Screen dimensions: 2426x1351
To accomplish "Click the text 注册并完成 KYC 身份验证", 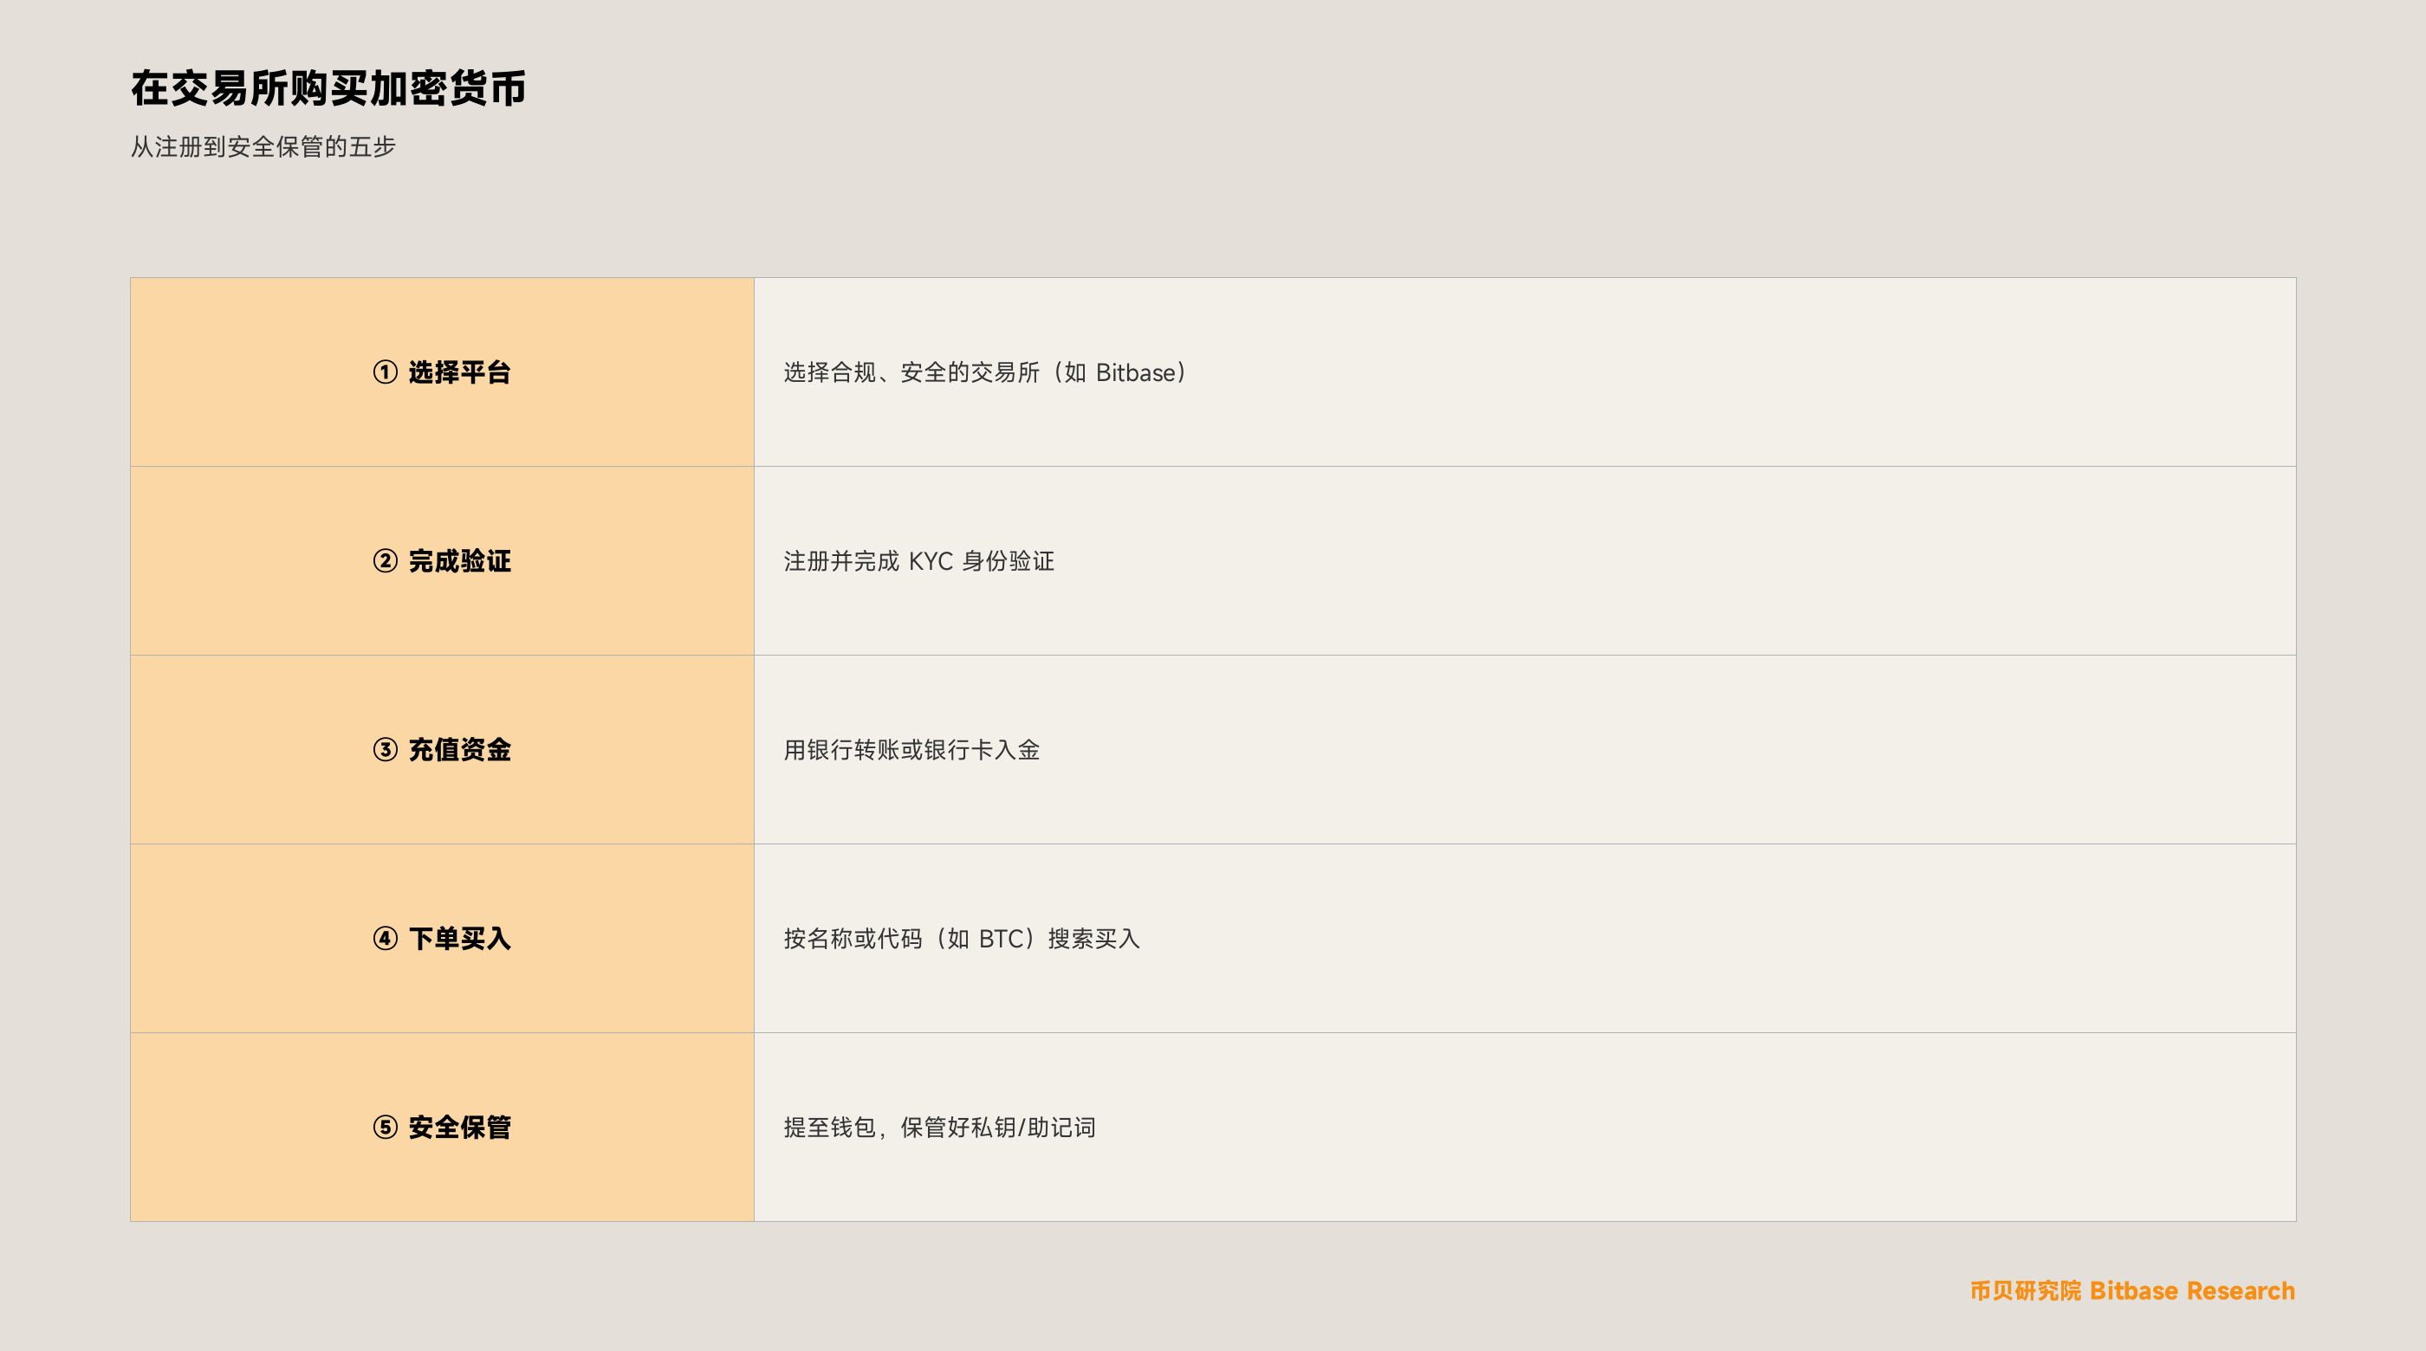I will (919, 561).
